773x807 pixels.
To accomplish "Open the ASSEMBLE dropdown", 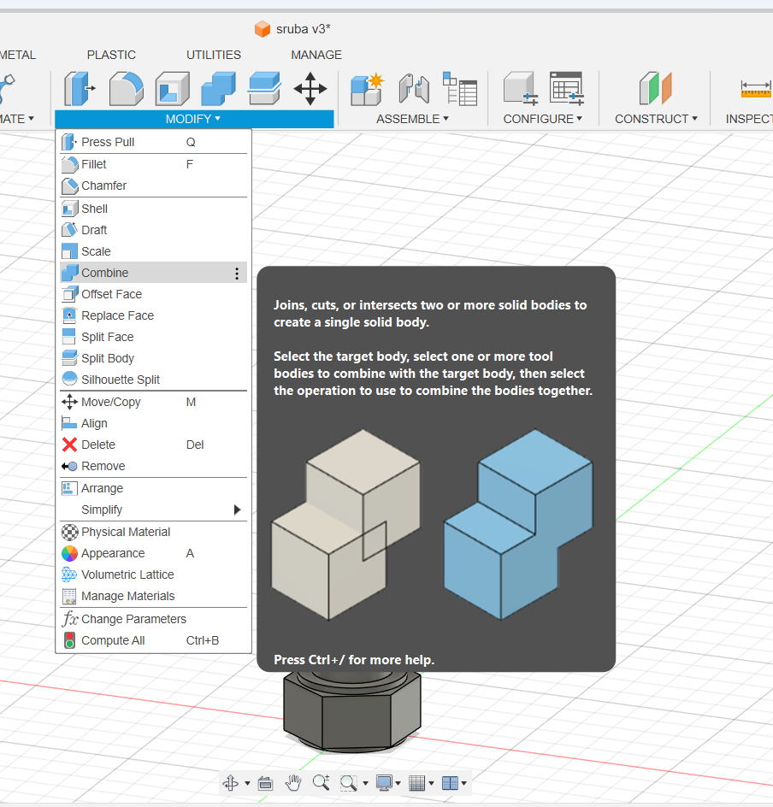I will tap(412, 119).
